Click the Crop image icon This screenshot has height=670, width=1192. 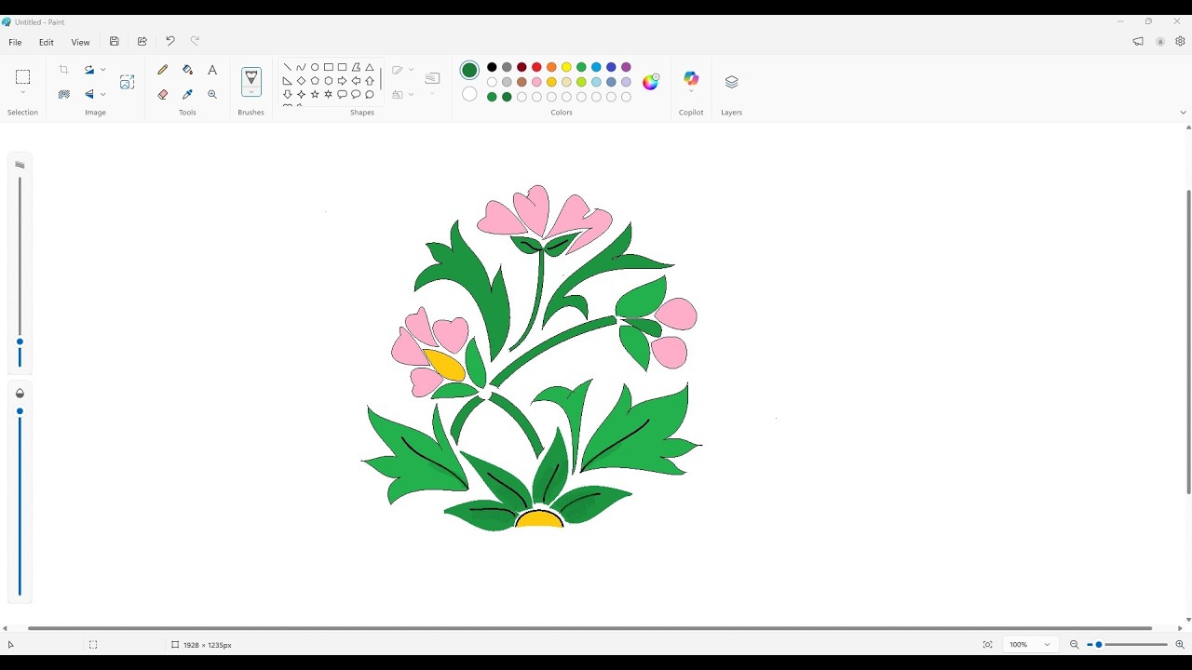pyautogui.click(x=64, y=70)
